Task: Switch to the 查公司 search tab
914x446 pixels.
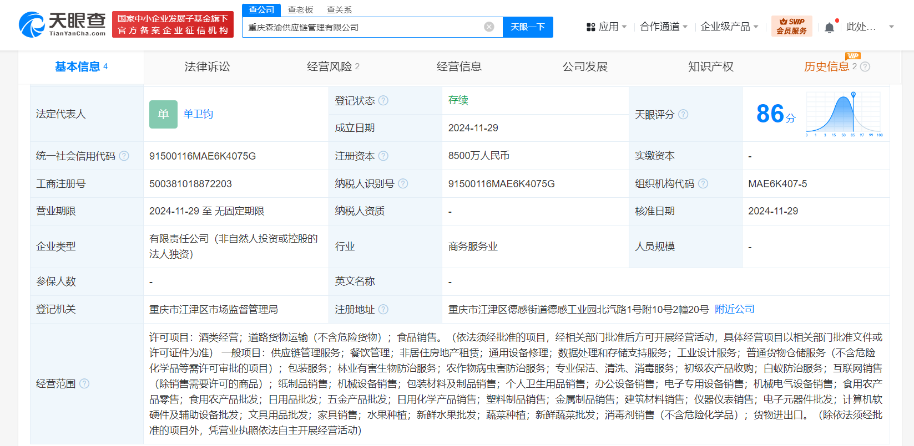Action: [261, 10]
